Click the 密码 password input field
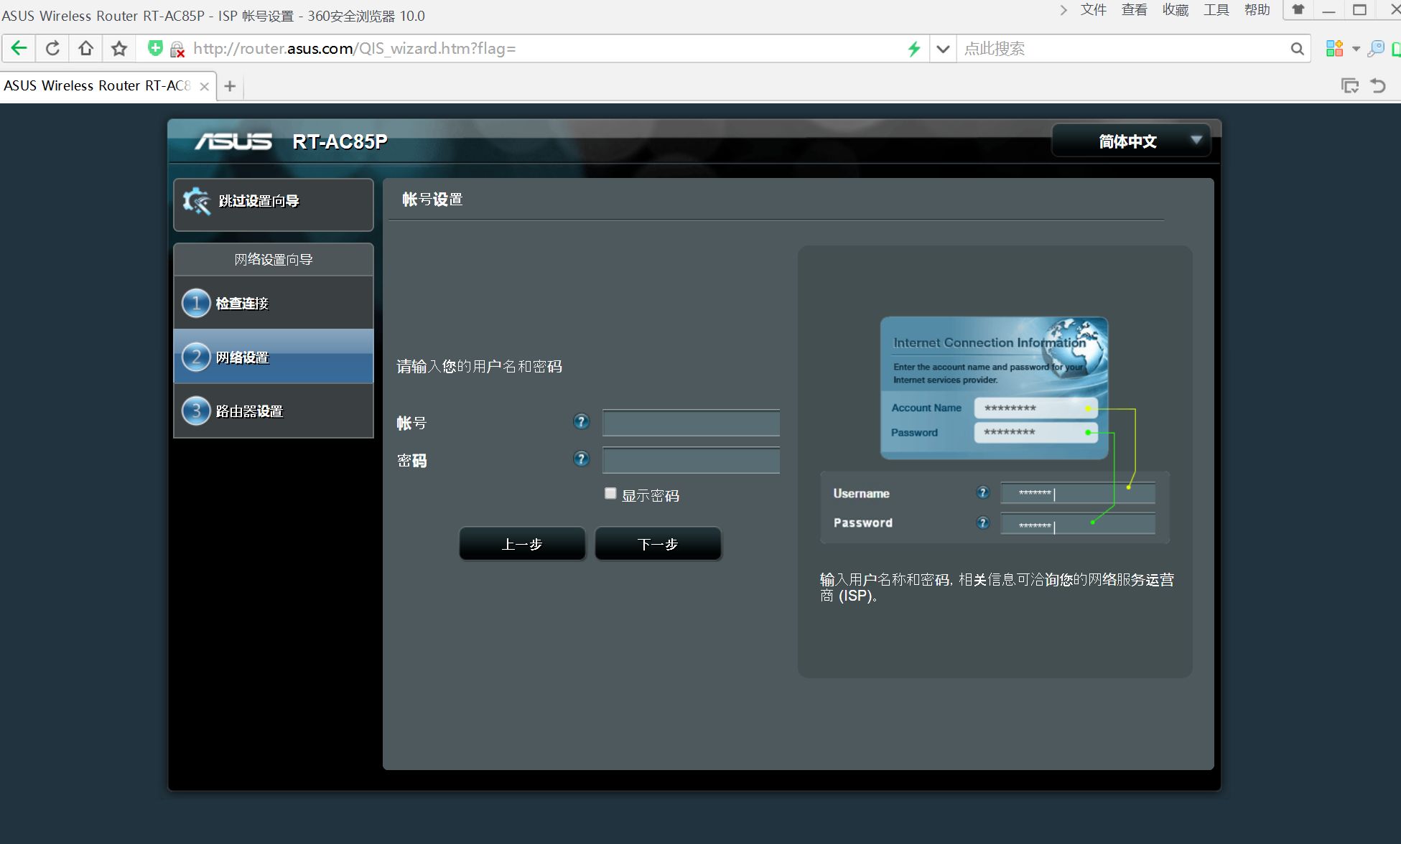Screen dimensions: 1401x844 [691, 460]
